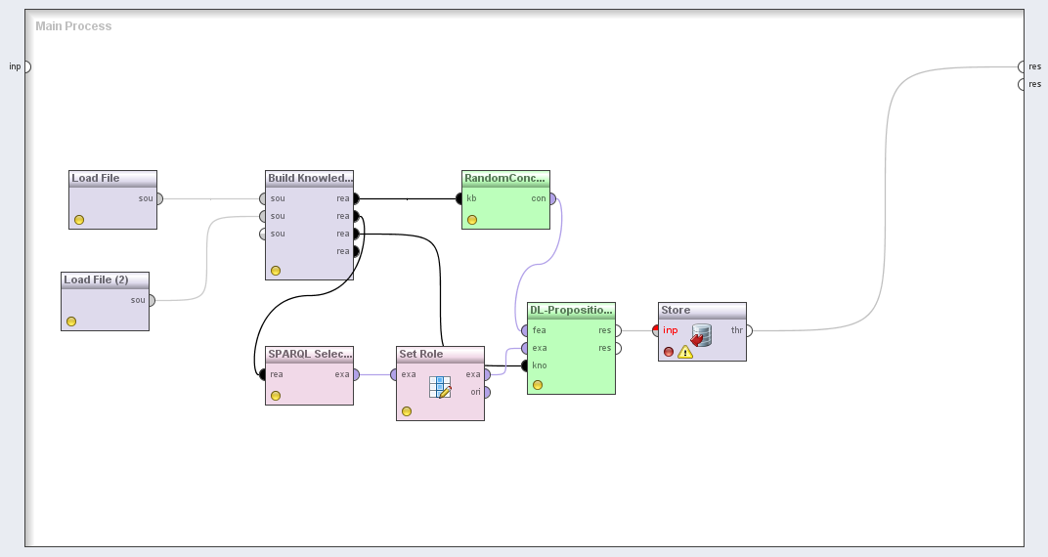
Task: Click the process 'inp' port on left edge
Action: point(26,66)
